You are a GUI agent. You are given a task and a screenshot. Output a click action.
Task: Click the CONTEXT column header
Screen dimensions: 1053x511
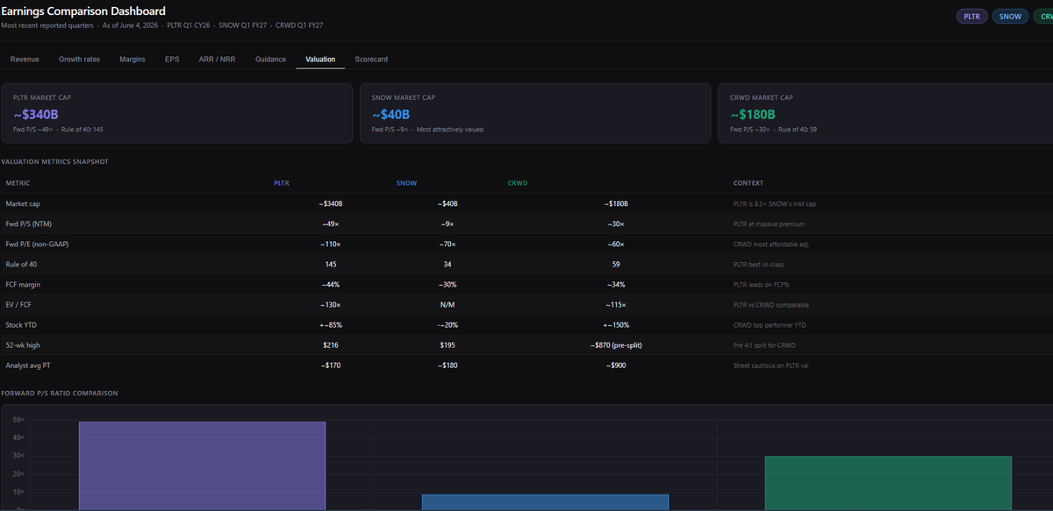(x=748, y=183)
